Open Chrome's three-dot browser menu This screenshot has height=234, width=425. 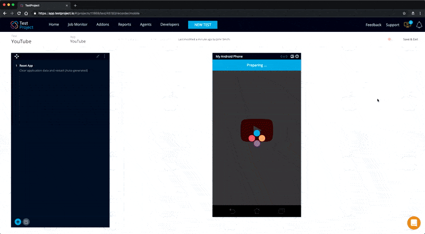420,13
